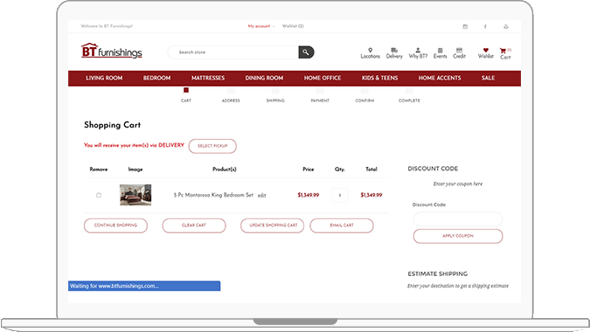Open the Events calendar icon
Image resolution: width=590 pixels, height=332 pixels.
(440, 50)
